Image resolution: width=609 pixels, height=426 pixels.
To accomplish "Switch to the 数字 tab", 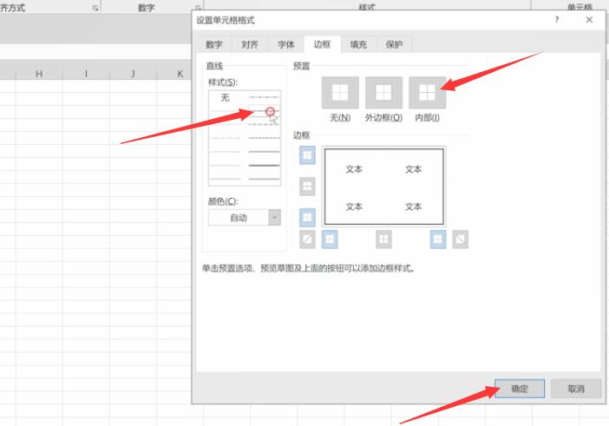I will click(213, 44).
